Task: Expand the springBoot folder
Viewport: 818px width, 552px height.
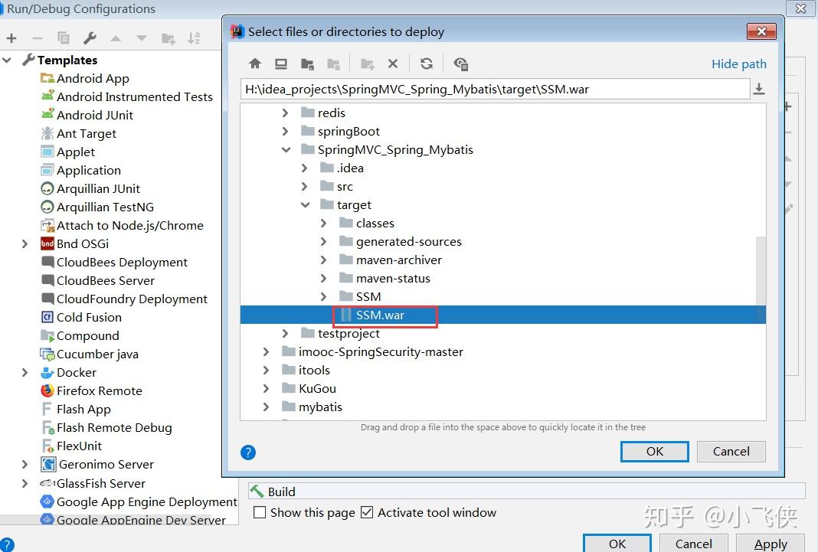Action: coord(285,132)
